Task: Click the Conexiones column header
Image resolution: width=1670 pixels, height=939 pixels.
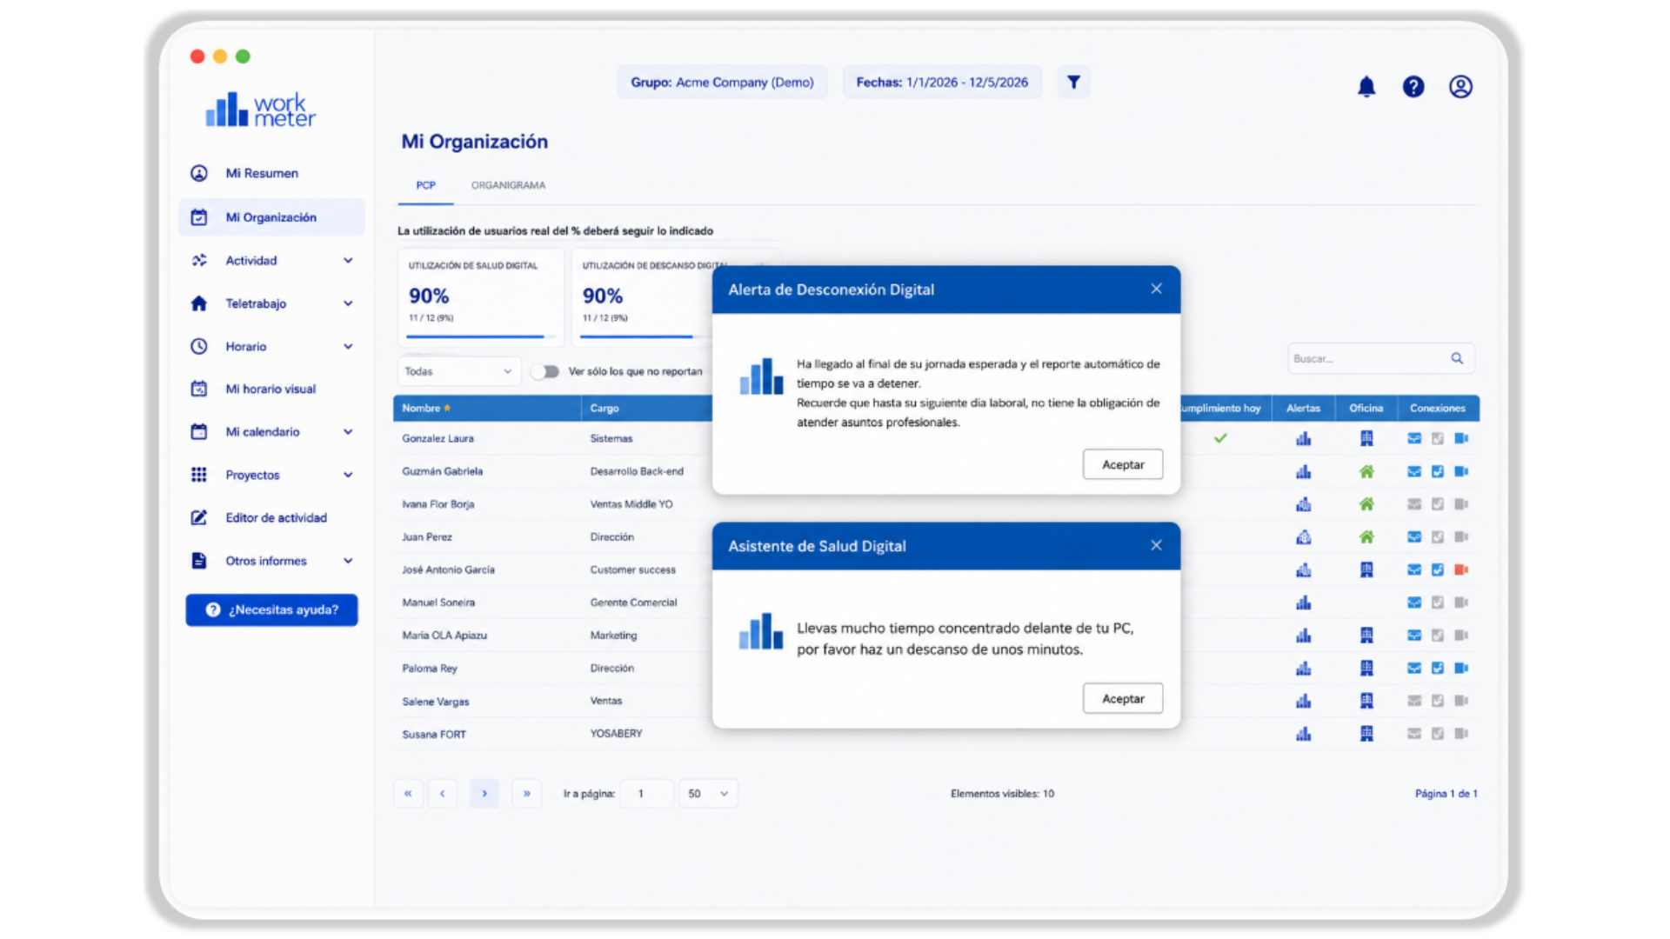Action: tap(1438, 408)
